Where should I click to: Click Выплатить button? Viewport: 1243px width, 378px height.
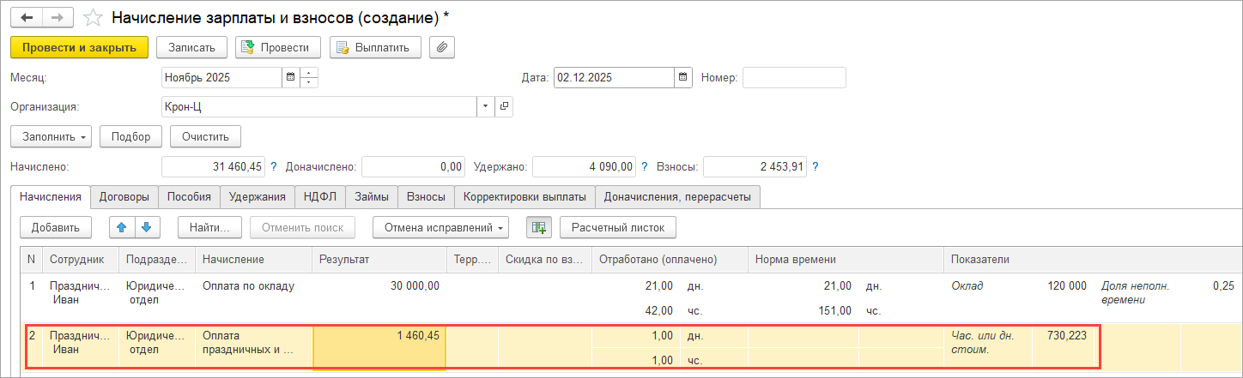click(x=375, y=47)
